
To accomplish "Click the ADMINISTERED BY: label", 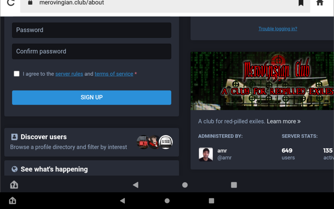I will click(220, 136).
